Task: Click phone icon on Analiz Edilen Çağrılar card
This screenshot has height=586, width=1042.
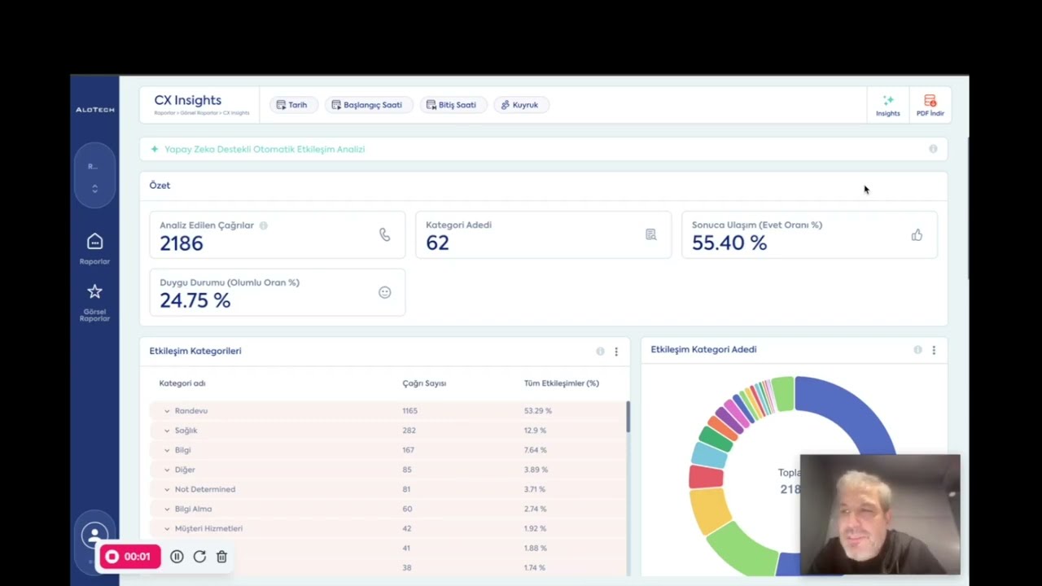Action: click(384, 234)
